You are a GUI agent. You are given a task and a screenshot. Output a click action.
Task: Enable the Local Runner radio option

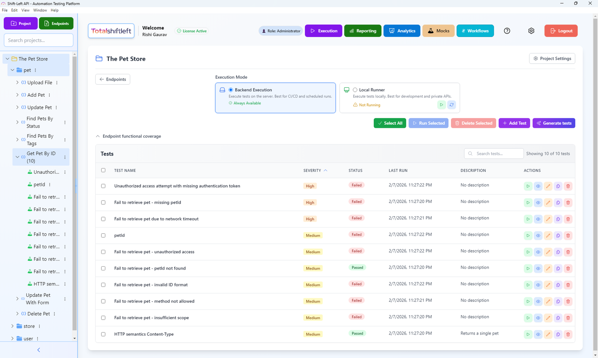355,89
